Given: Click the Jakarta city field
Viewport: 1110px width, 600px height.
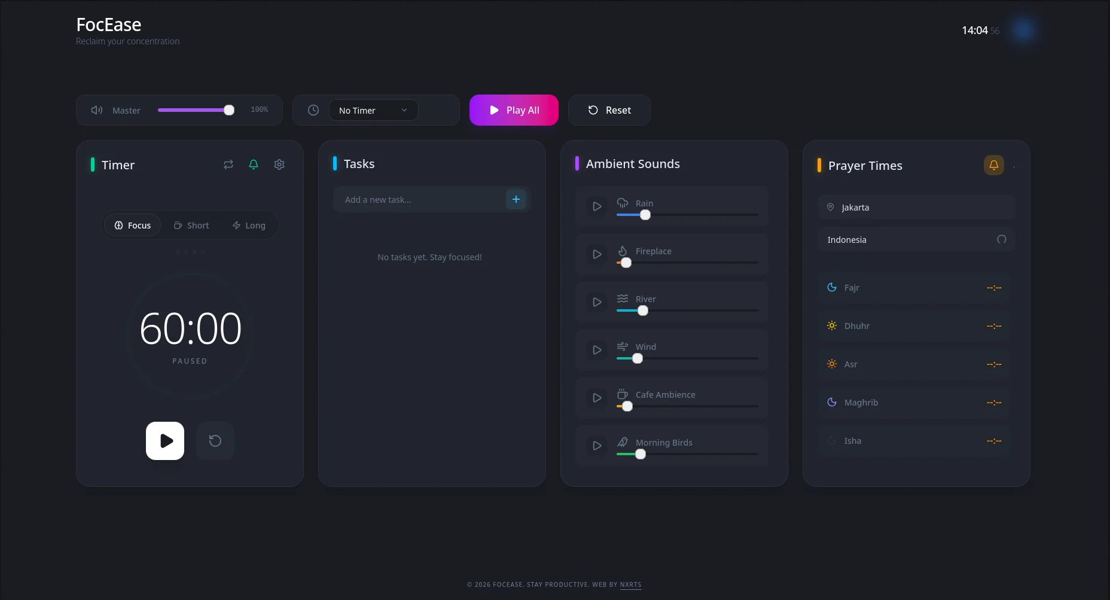Looking at the screenshot, I should pyautogui.click(x=917, y=207).
